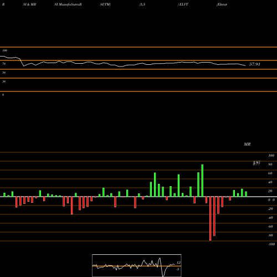The height and width of the screenshot is (277, 277).
Task: Open the mini chart thumbnail at bottom
Action: [137, 265]
